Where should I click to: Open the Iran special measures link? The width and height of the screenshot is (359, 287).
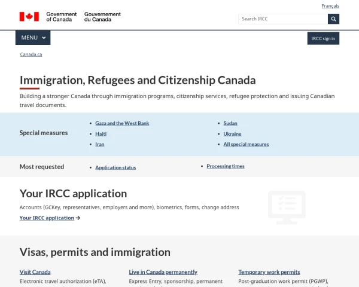tap(99, 145)
